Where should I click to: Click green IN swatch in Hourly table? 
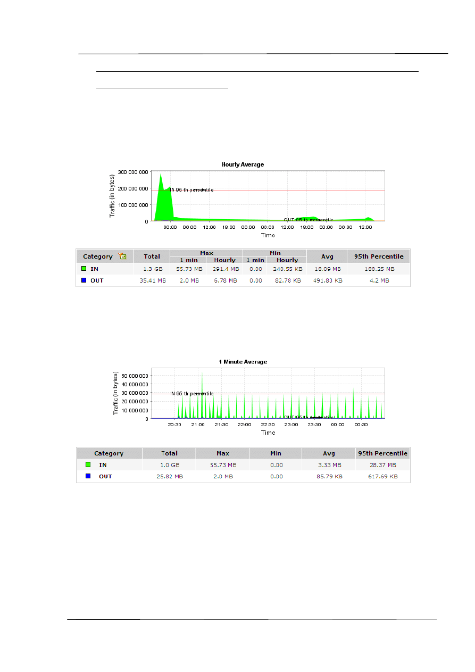(x=84, y=269)
